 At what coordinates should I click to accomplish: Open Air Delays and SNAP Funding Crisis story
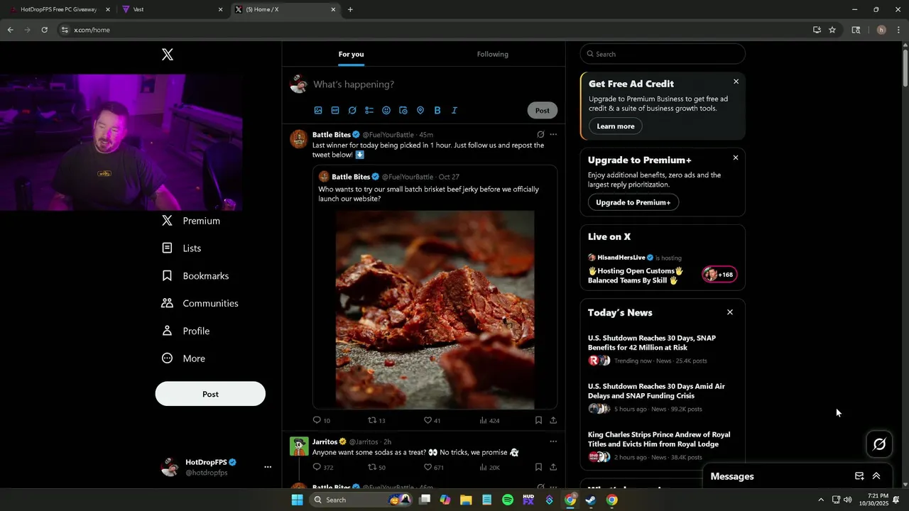coord(656,391)
